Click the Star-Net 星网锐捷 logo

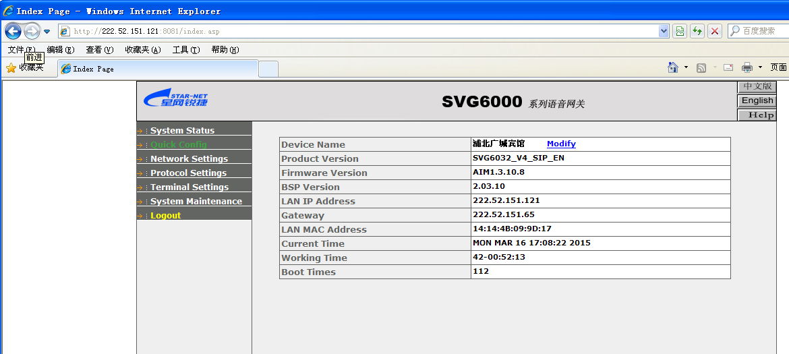175,97
